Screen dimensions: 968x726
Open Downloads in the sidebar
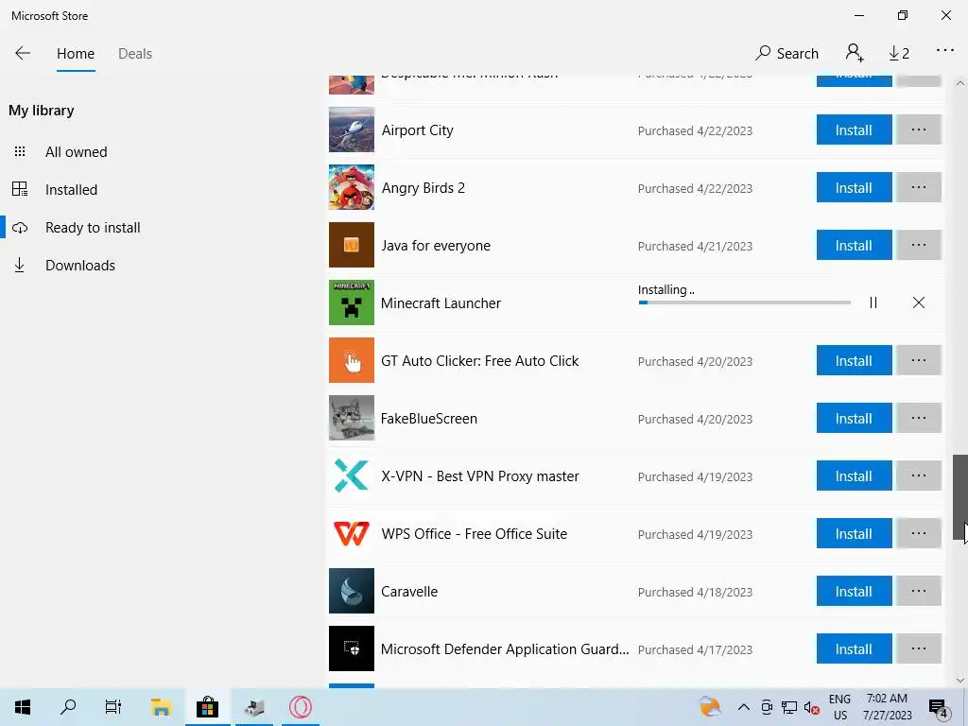tap(80, 266)
